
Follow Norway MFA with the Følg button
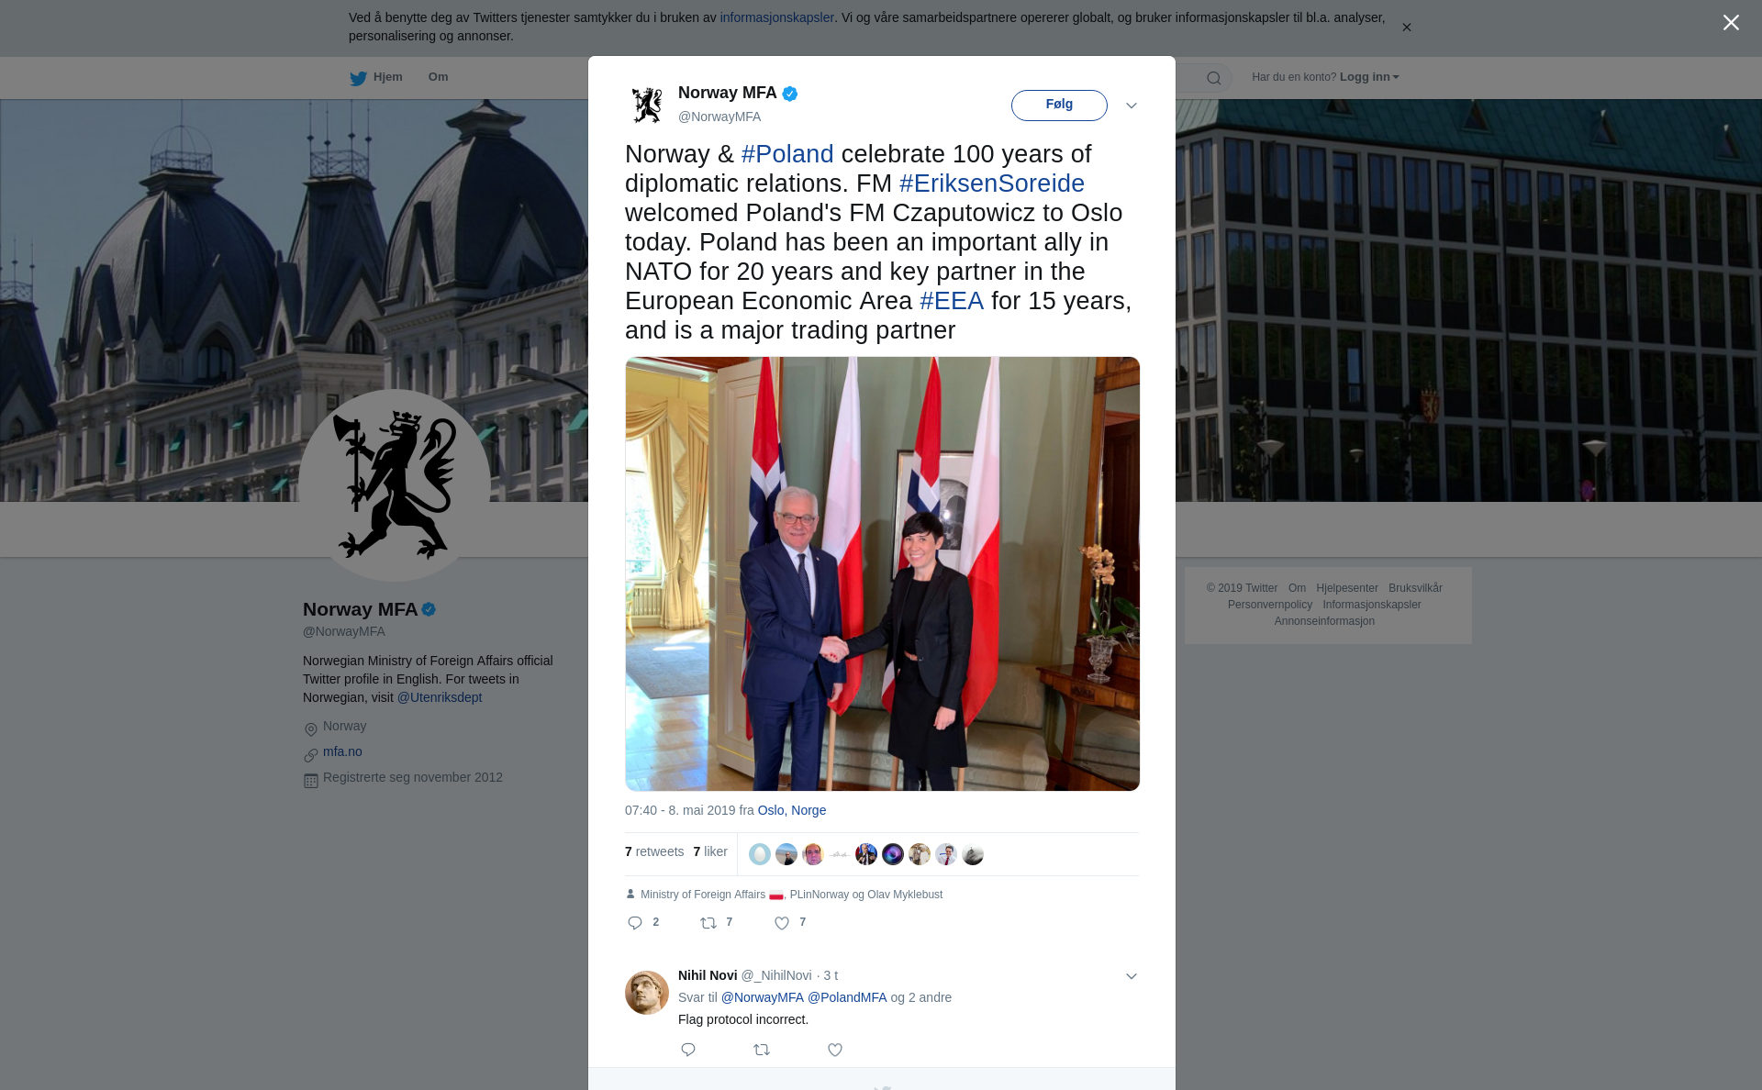tap(1059, 105)
